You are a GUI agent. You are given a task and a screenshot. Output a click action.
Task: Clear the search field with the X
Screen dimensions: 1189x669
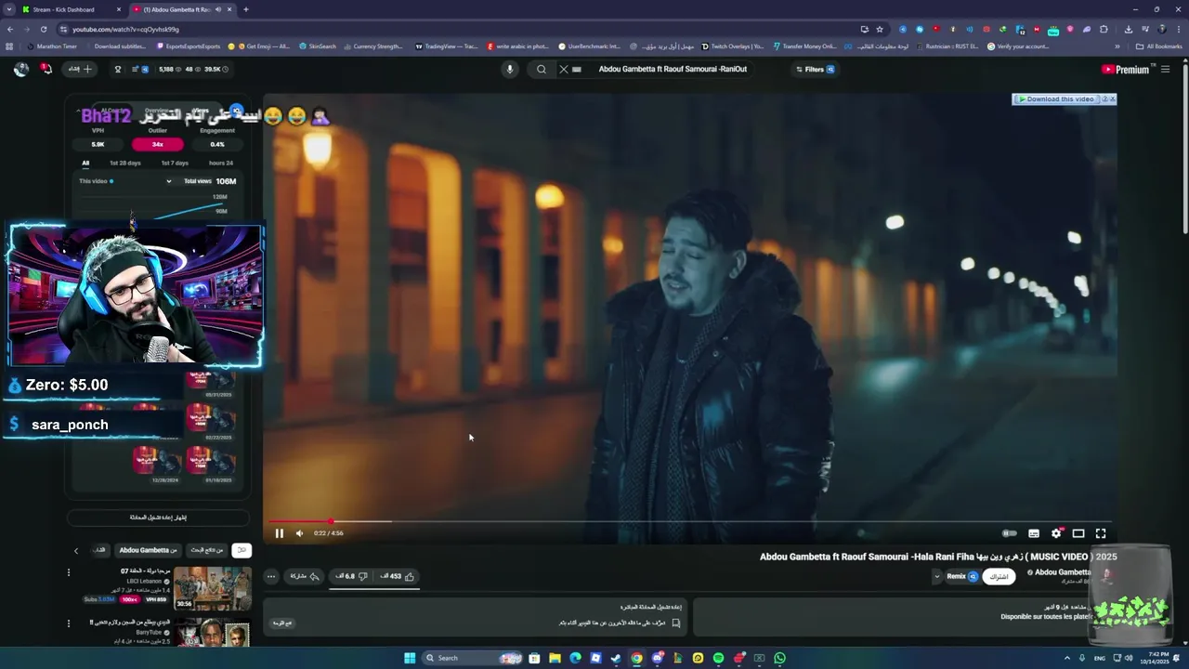click(x=563, y=69)
